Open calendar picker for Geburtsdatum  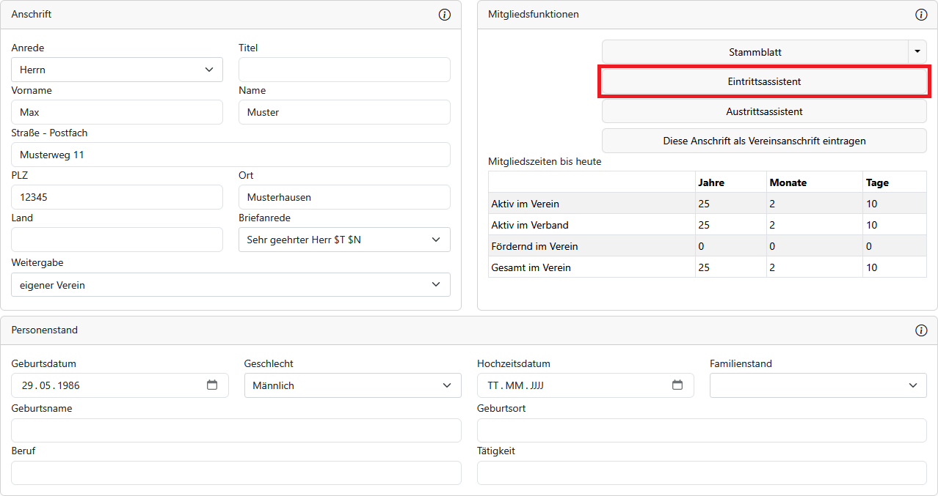212,385
